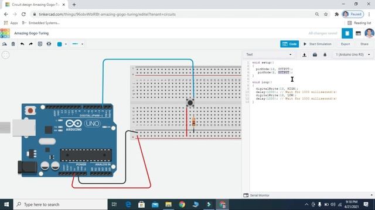
Task: Click the trash delete icon
Action: pos(13,44)
